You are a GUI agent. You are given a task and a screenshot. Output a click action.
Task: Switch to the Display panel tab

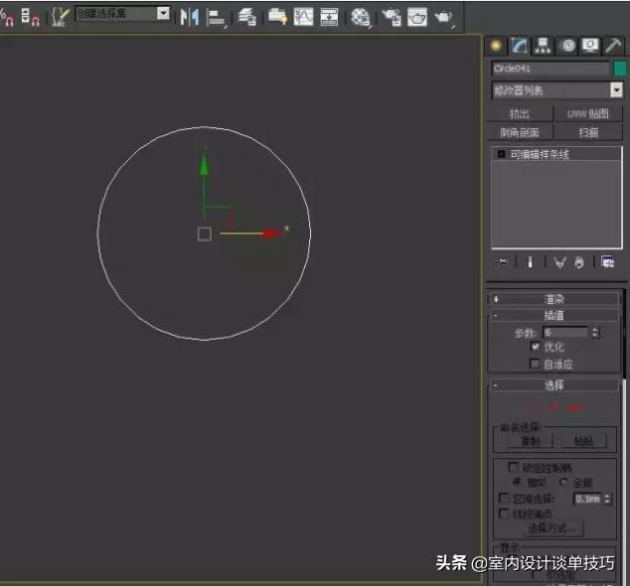point(590,46)
